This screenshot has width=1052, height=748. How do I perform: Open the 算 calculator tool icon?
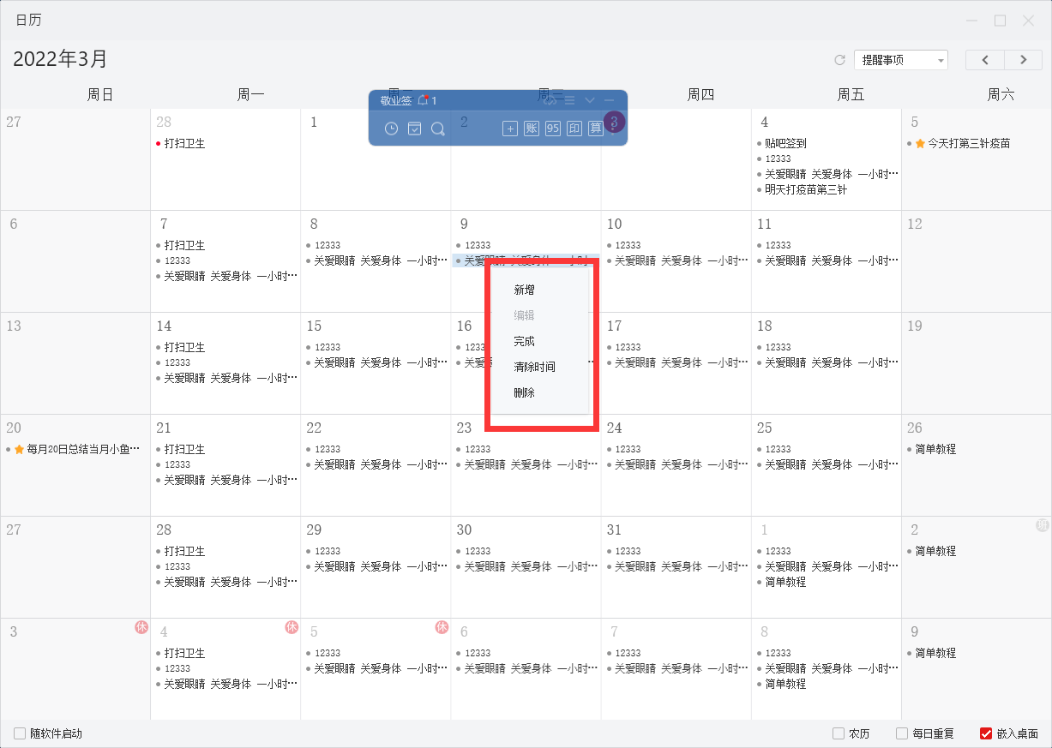596,129
